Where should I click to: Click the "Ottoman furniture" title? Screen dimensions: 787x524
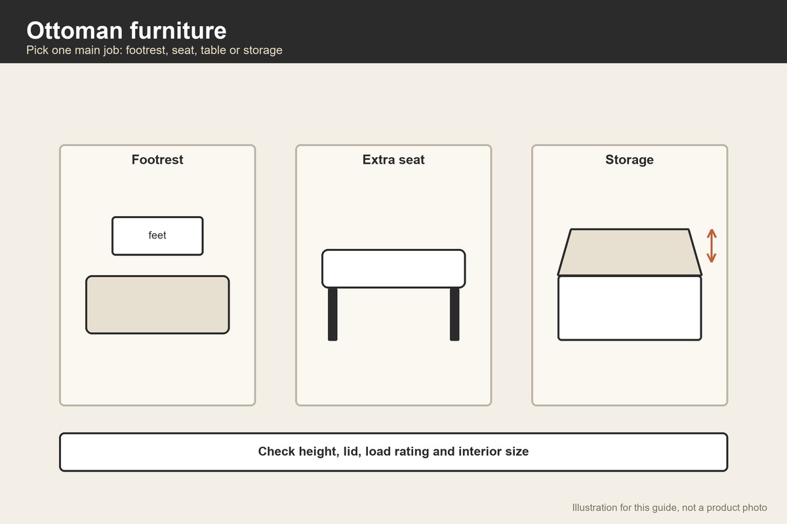pyautogui.click(x=127, y=30)
